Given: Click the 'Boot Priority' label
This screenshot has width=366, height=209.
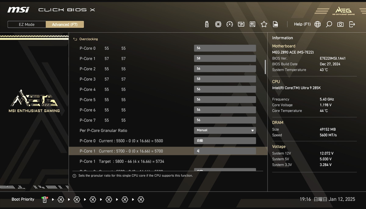Looking at the screenshot, I should 23,200.
